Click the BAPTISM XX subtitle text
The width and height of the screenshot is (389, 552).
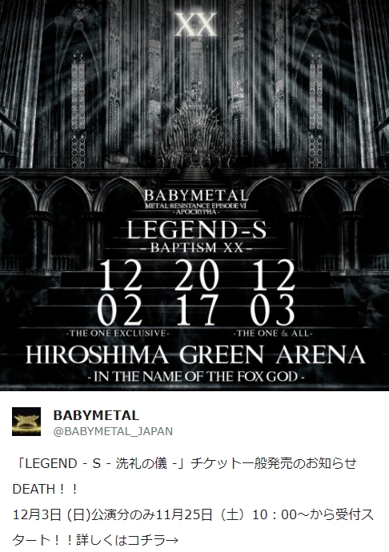coord(197,247)
